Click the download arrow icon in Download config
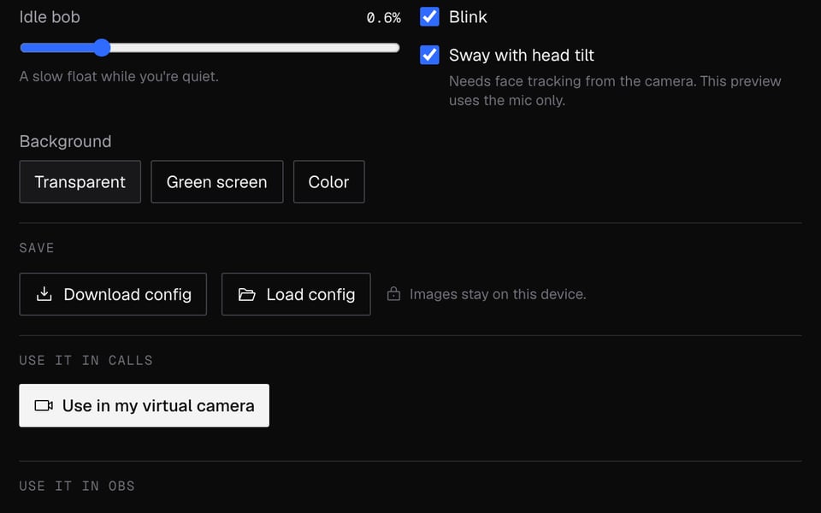821x513 pixels. (x=44, y=294)
